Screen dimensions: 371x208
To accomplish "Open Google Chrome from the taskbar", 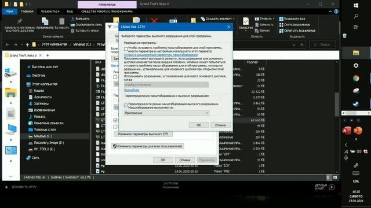I will click(x=356, y=79).
